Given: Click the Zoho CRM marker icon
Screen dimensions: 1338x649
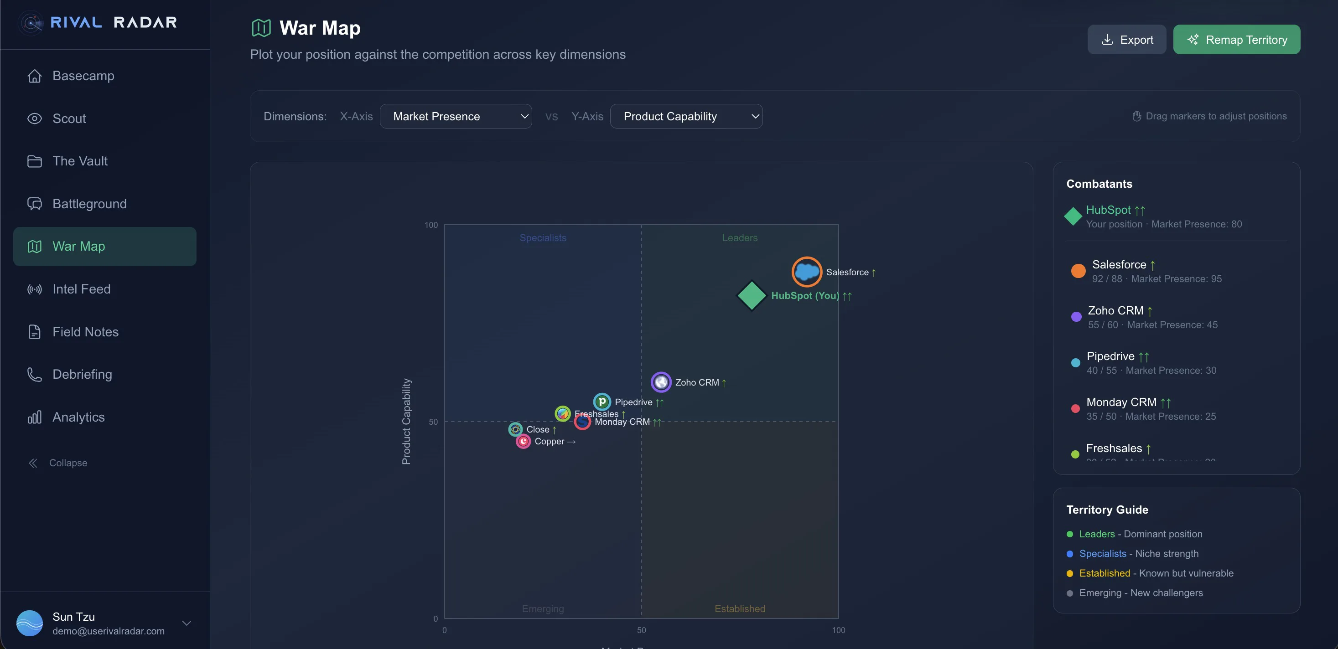Looking at the screenshot, I should click(661, 382).
